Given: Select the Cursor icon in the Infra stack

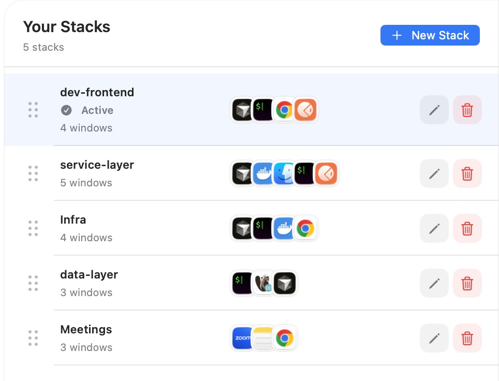Looking at the screenshot, I should coord(242,228).
